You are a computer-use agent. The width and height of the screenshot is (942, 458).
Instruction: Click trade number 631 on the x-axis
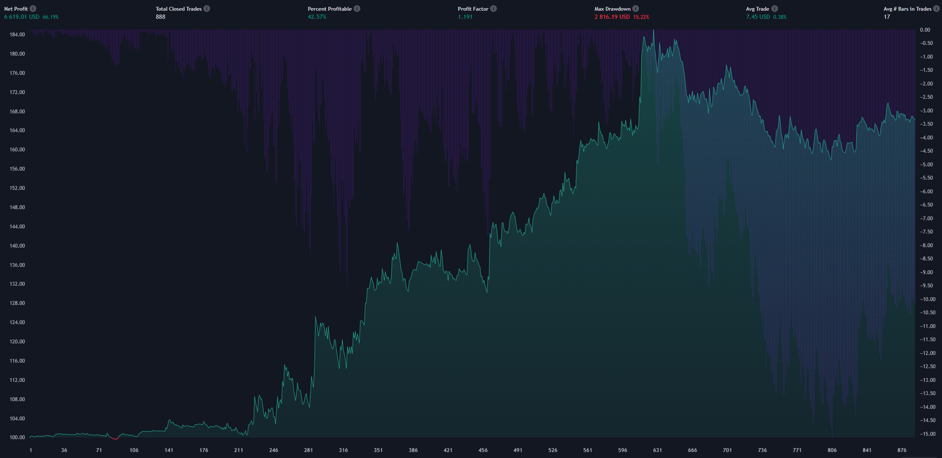coord(657,450)
